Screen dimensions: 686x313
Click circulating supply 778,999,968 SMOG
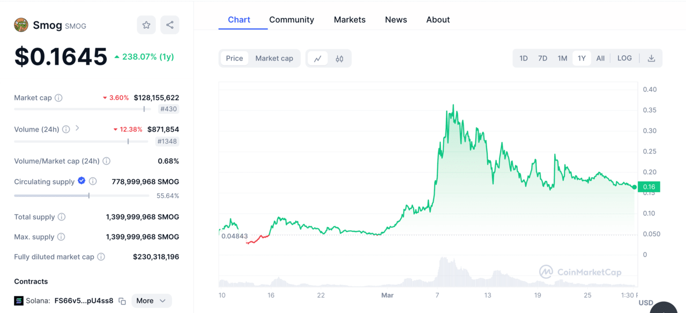pos(145,182)
